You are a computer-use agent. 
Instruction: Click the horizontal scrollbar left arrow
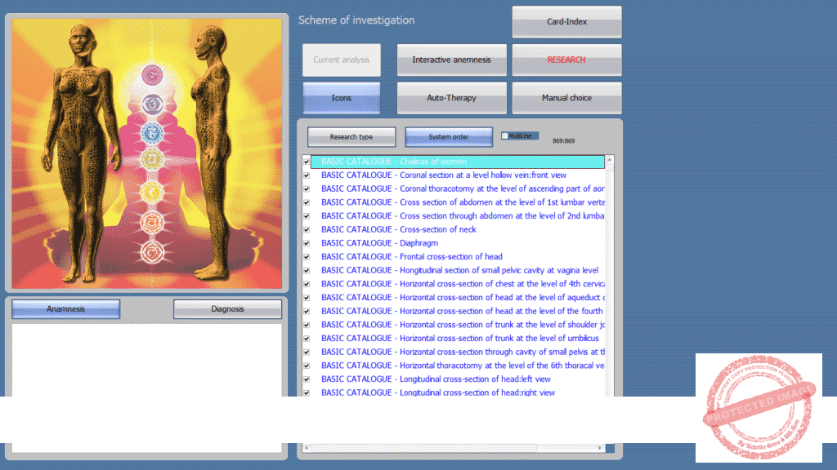[x=307, y=448]
